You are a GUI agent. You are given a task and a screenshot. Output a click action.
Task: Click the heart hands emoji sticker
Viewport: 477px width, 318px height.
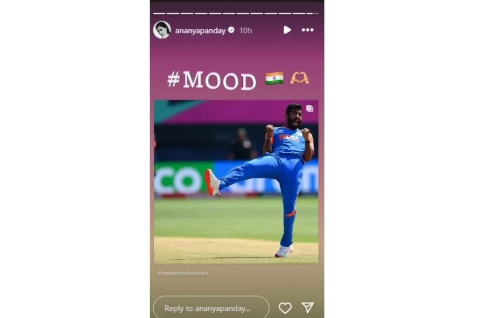coord(300,78)
